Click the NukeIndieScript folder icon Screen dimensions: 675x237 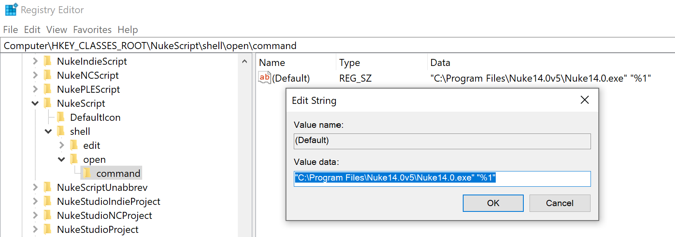(48, 61)
